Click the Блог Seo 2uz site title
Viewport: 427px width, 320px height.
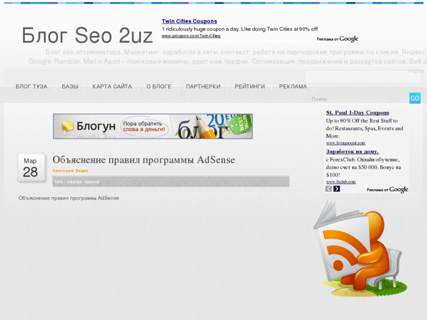[87, 35]
